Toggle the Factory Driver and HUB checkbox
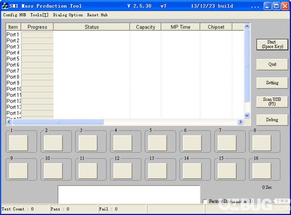Screen dimensions: 291x215 click(x=205, y=201)
